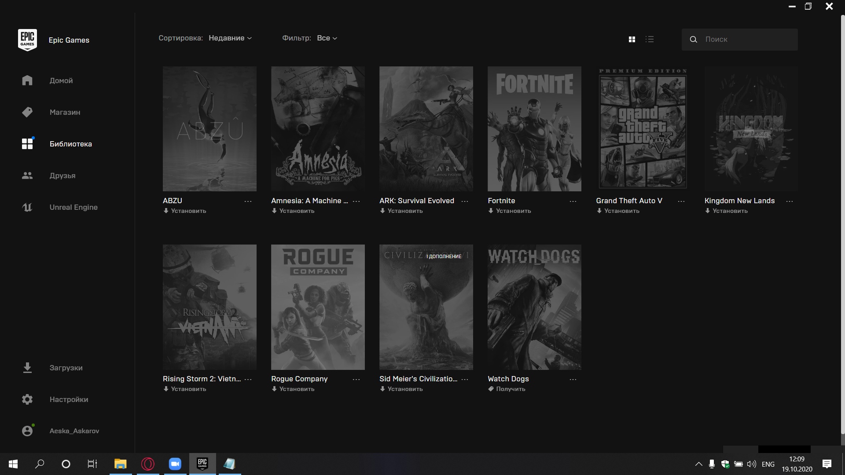Open the Kingdom New Lands cover

click(751, 129)
